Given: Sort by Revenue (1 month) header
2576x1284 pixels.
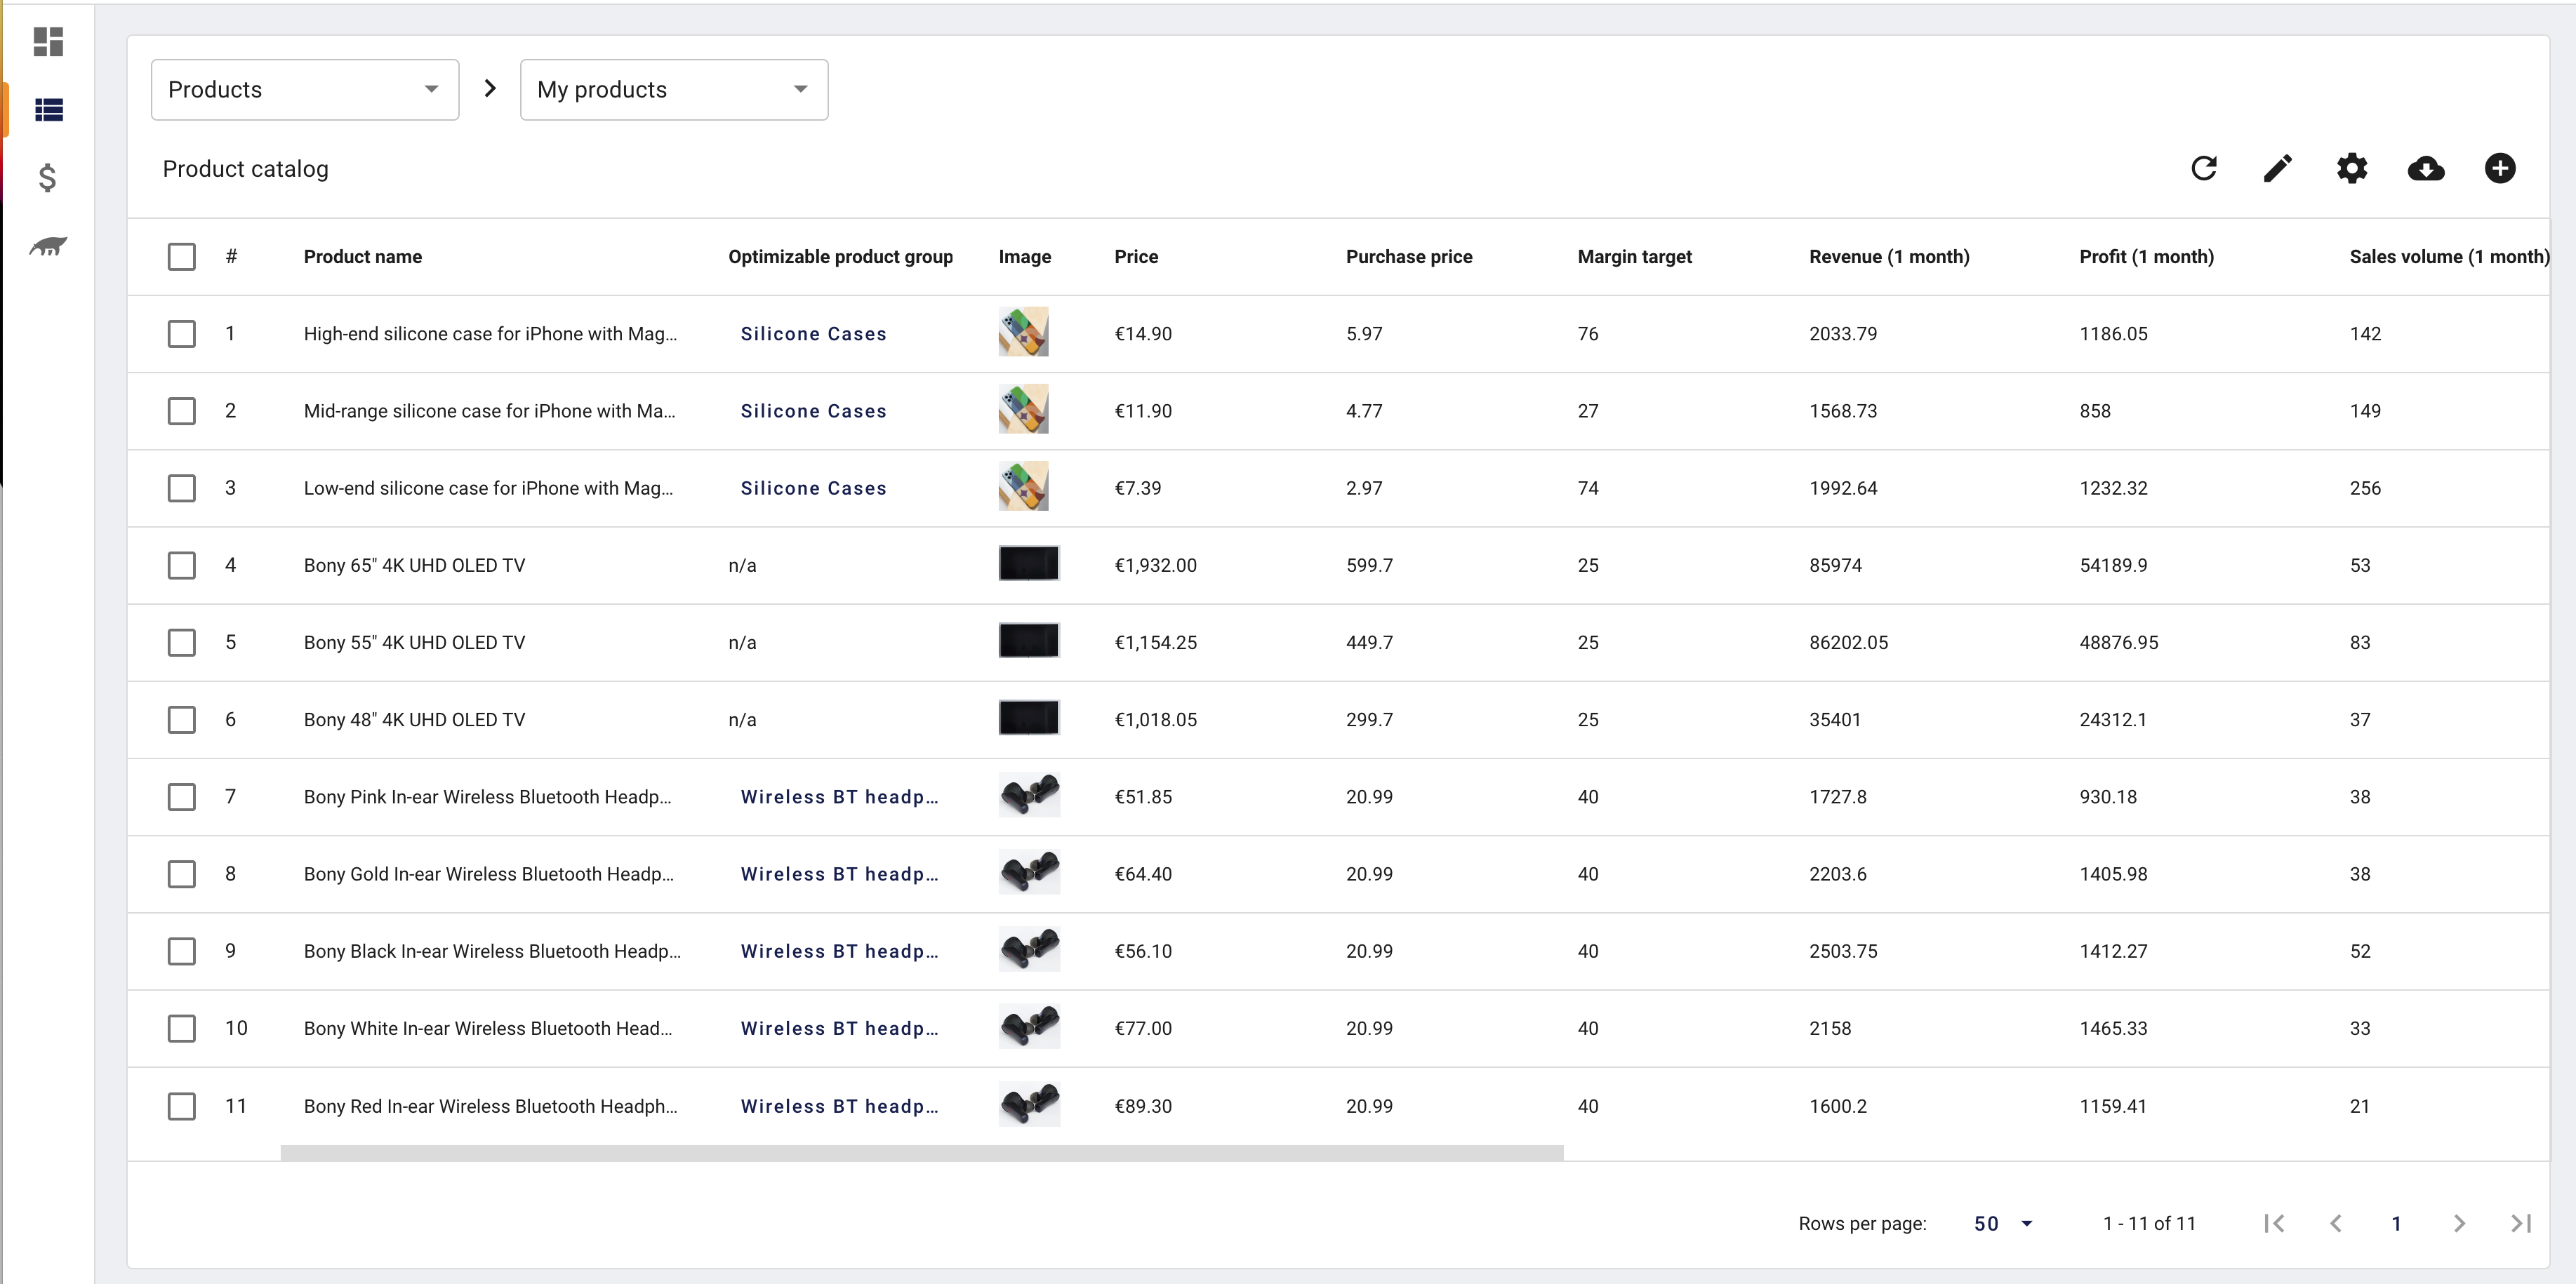Looking at the screenshot, I should click(x=1888, y=256).
